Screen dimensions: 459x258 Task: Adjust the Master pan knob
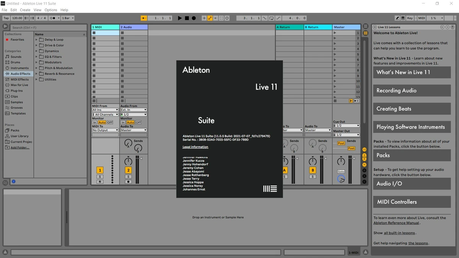point(341,161)
